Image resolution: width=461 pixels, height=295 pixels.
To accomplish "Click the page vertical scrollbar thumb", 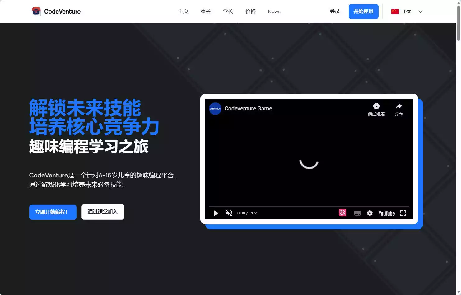I will (x=459, y=23).
